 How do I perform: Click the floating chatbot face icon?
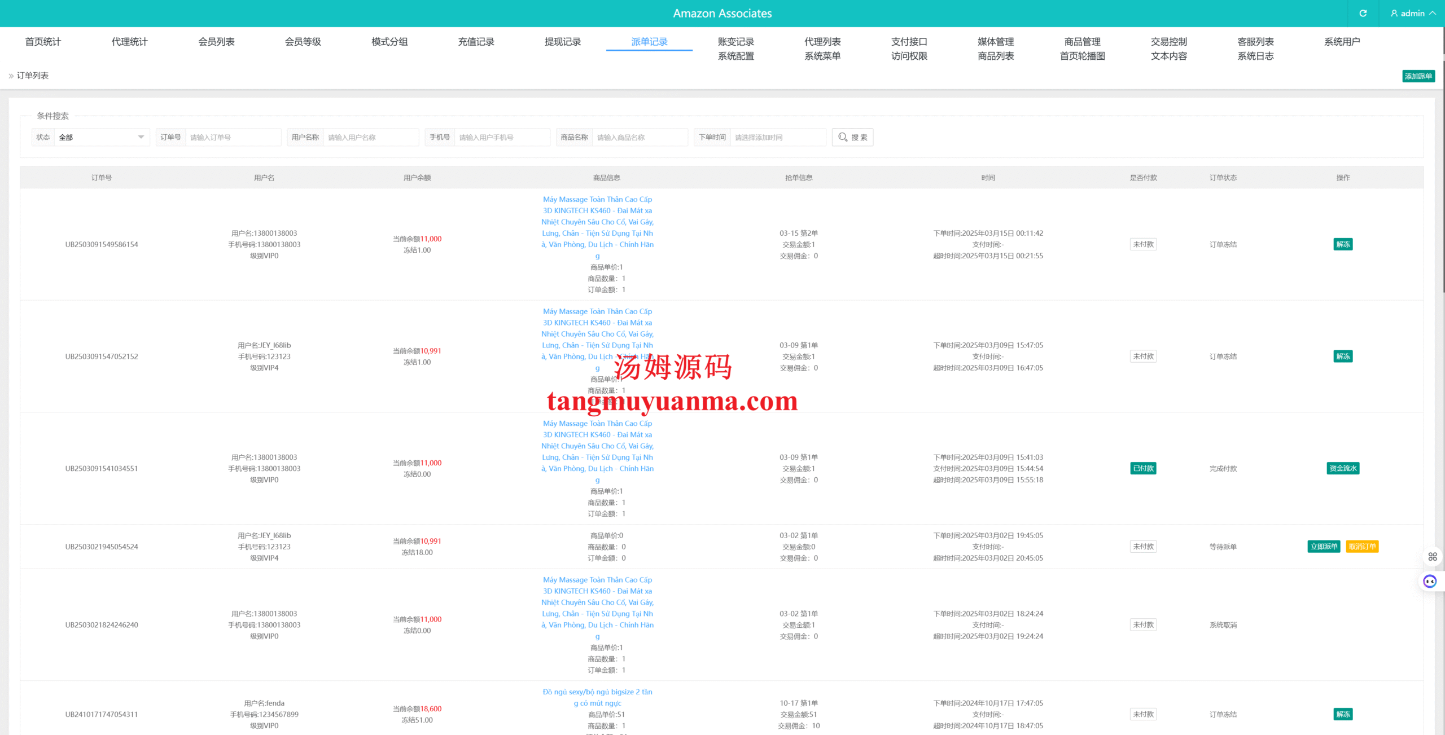click(x=1430, y=581)
